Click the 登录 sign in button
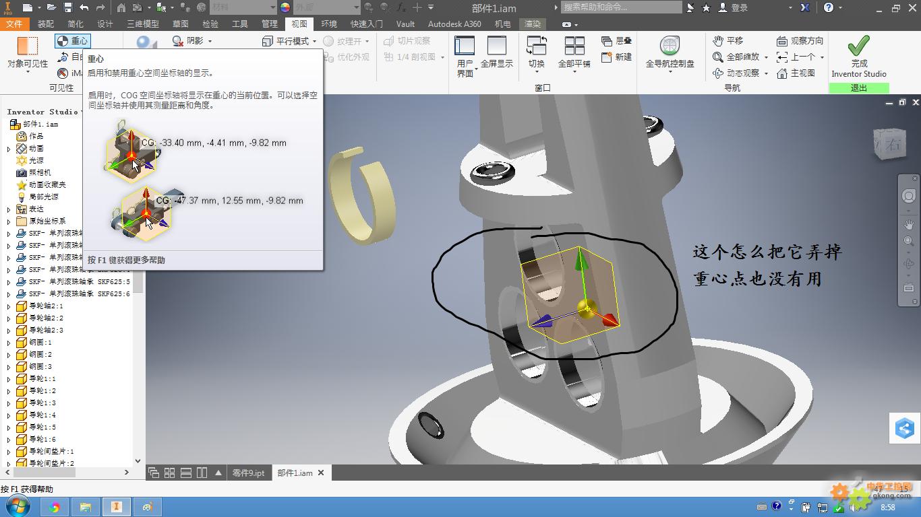The height and width of the screenshot is (517, 921). pos(734,7)
